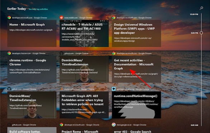Open the Home - Microsoft Graph activity card
The image size is (210, 133).
32,33
